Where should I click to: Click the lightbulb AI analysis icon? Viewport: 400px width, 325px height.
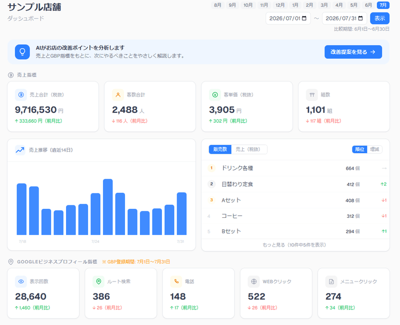(22, 52)
